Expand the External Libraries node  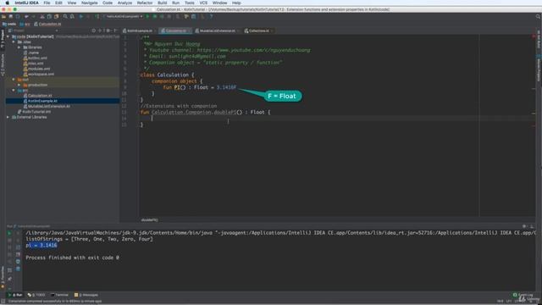[8, 117]
